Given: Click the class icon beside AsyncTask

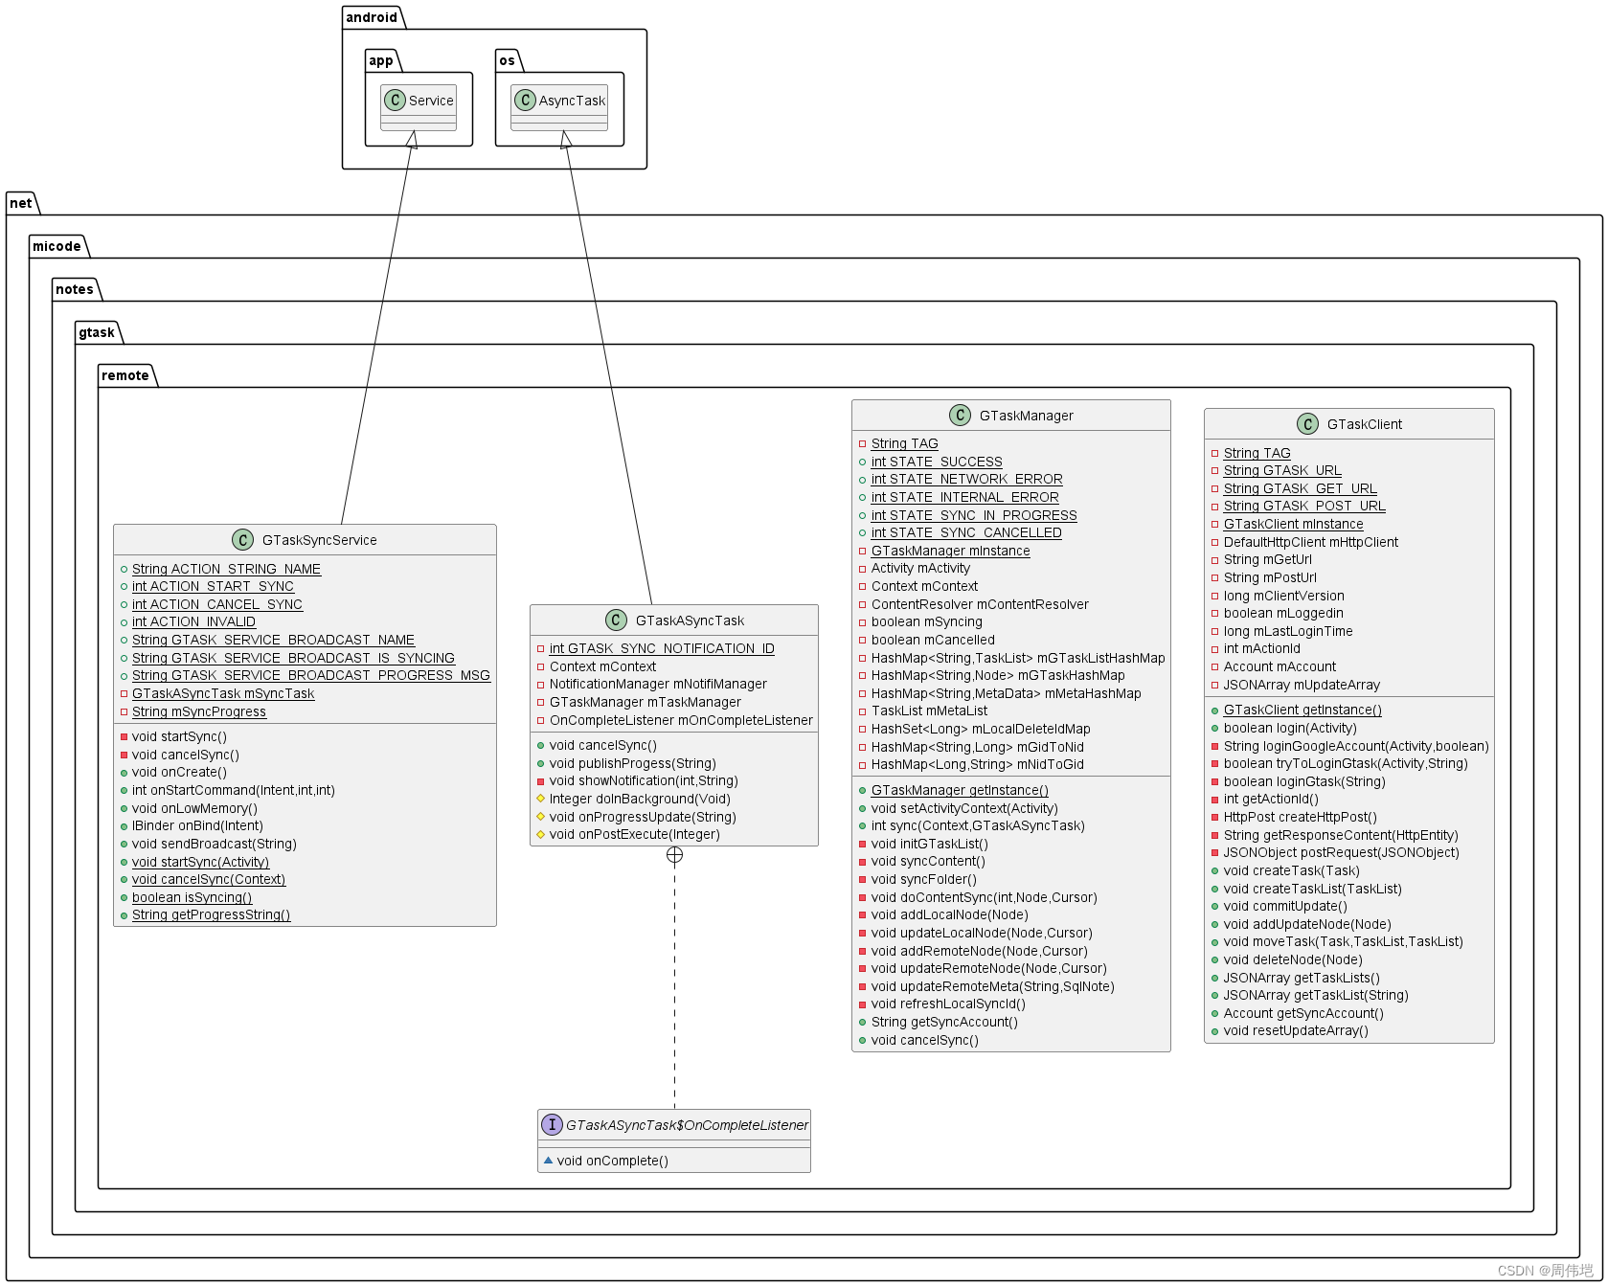Looking at the screenshot, I should coord(525,100).
